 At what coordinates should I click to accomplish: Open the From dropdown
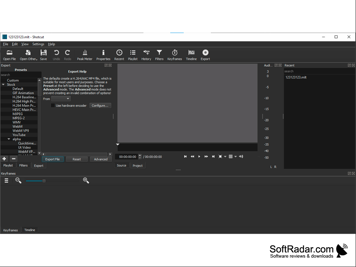click(61, 99)
